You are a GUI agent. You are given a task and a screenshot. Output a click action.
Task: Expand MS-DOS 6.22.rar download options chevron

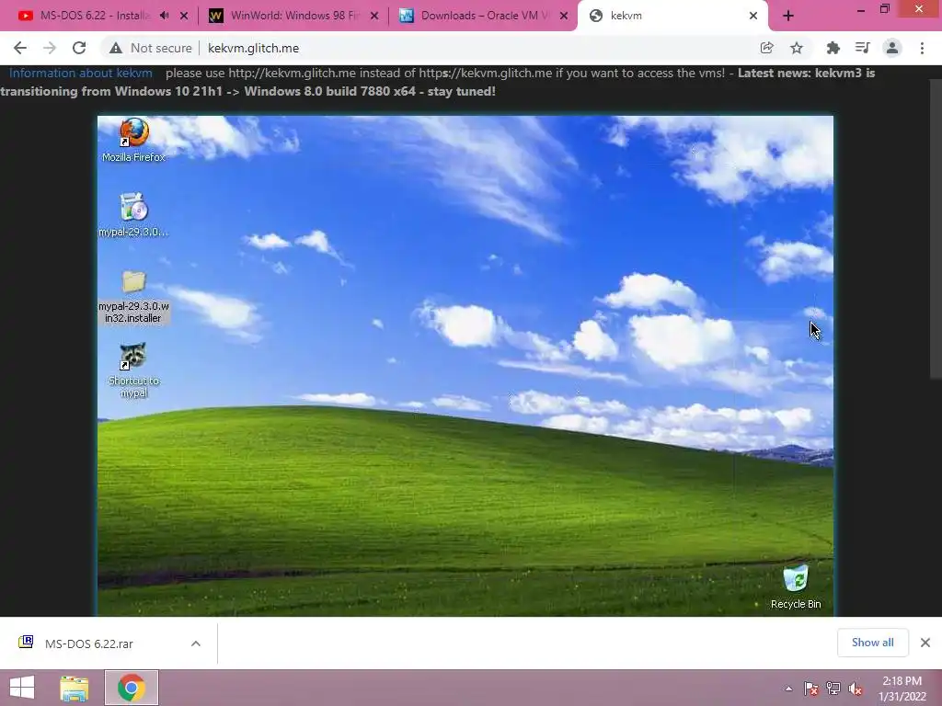pos(195,643)
